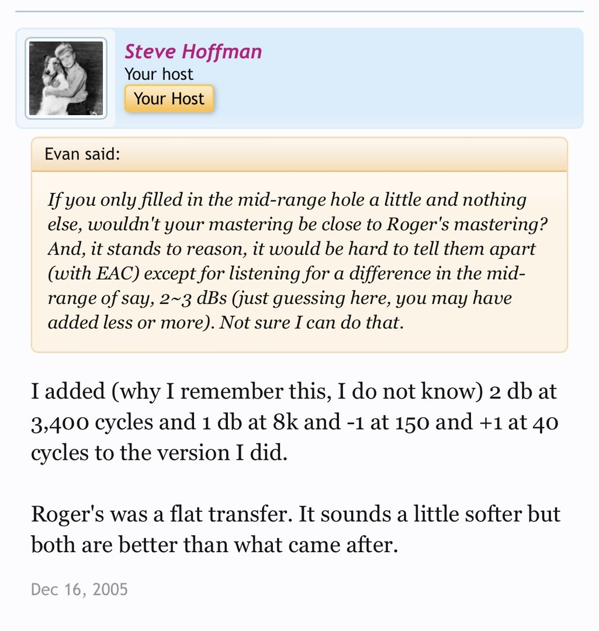Image resolution: width=599 pixels, height=631 pixels.
Task: Click Steve Hoffman's avatar photo
Action: [66, 78]
